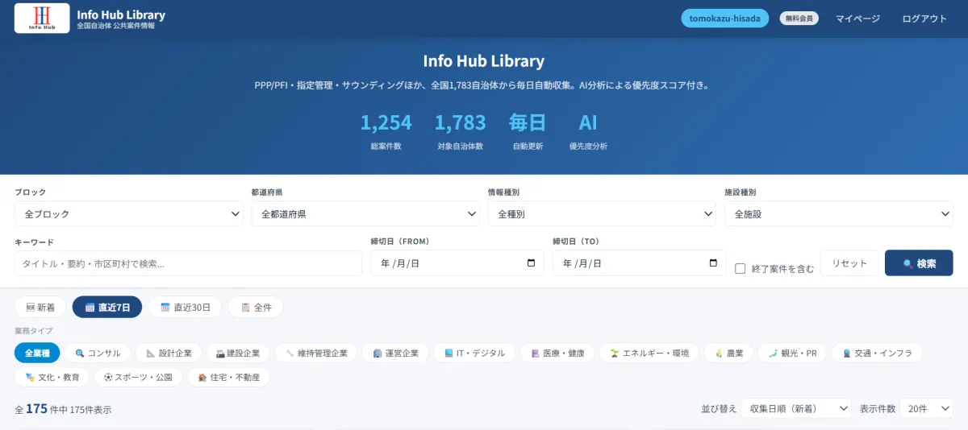Filter by スポーツ・公園 type
This screenshot has width=968, height=430.
pyautogui.click(x=138, y=377)
